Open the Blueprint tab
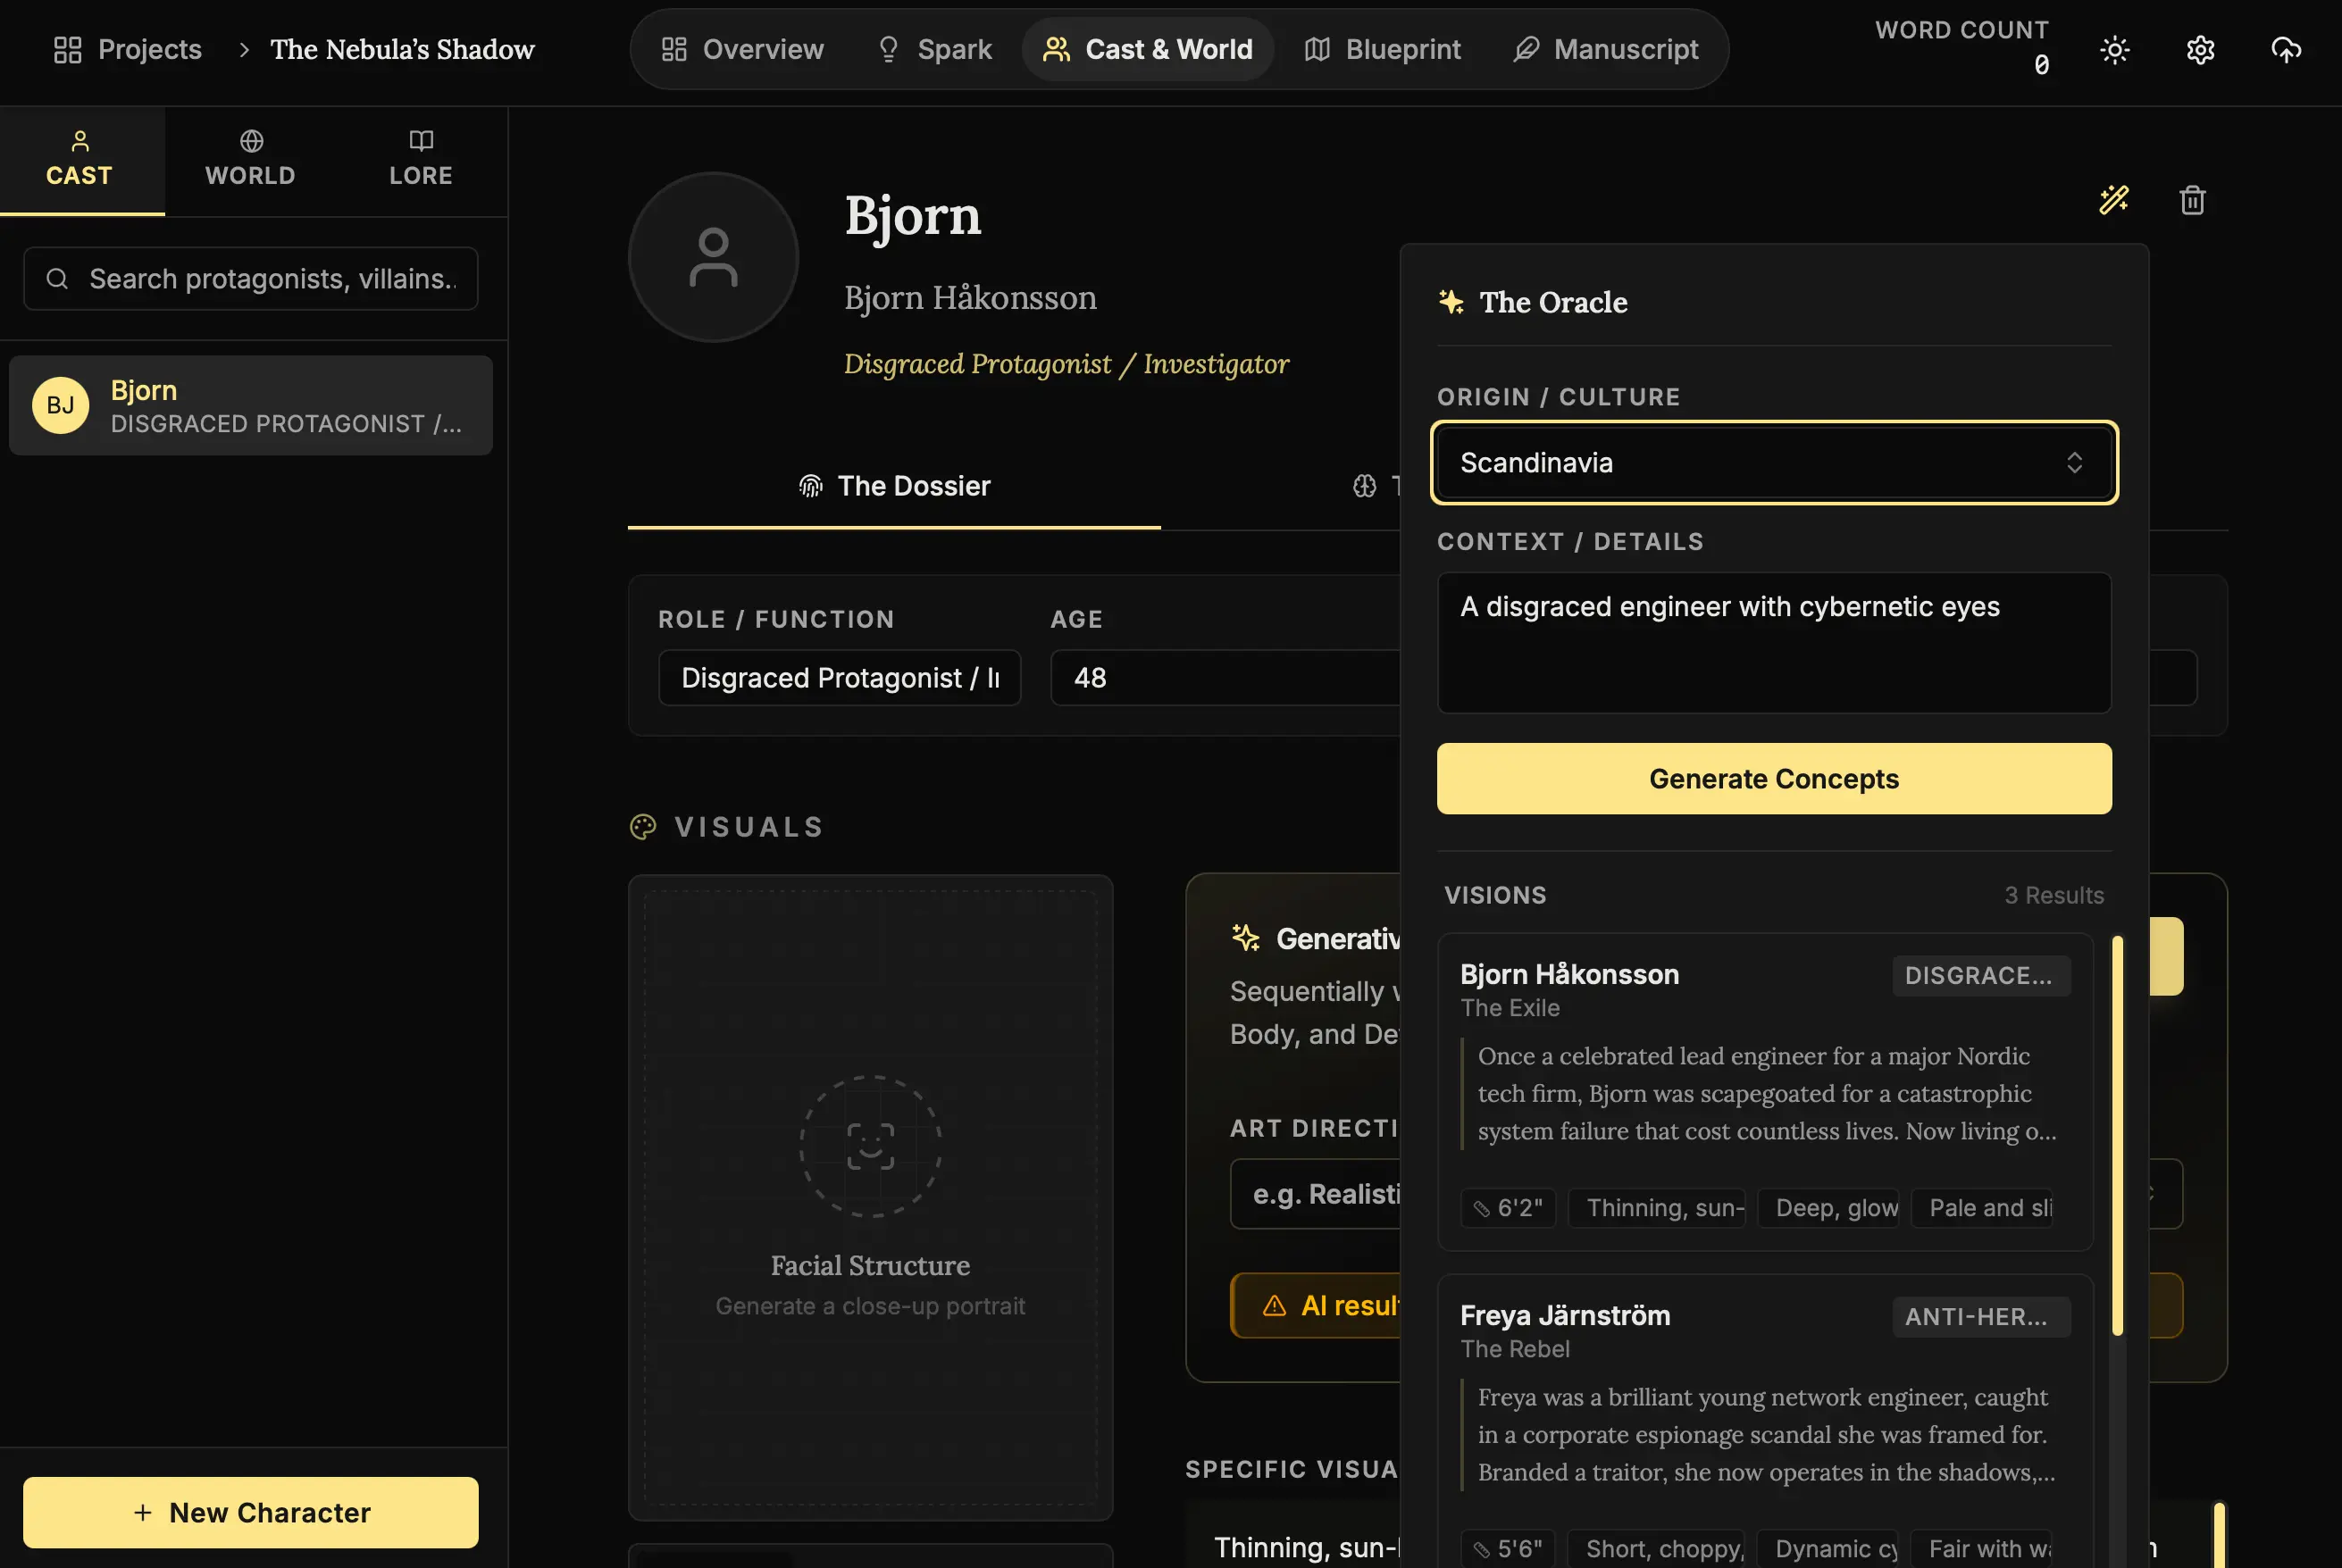 point(1382,50)
